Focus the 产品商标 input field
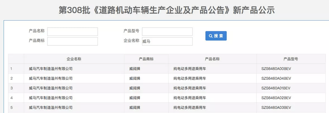Image resolution: width=329 pixels, height=113 pixels. (73, 41)
